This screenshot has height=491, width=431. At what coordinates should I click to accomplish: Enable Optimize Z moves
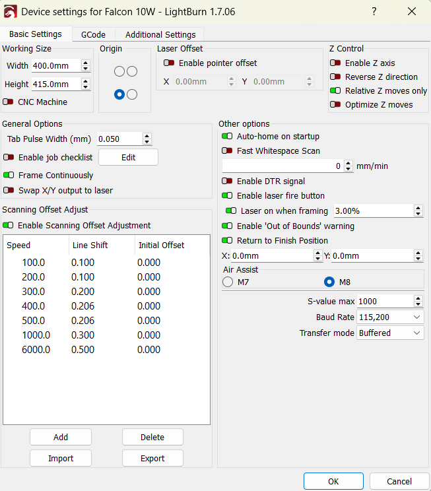335,104
